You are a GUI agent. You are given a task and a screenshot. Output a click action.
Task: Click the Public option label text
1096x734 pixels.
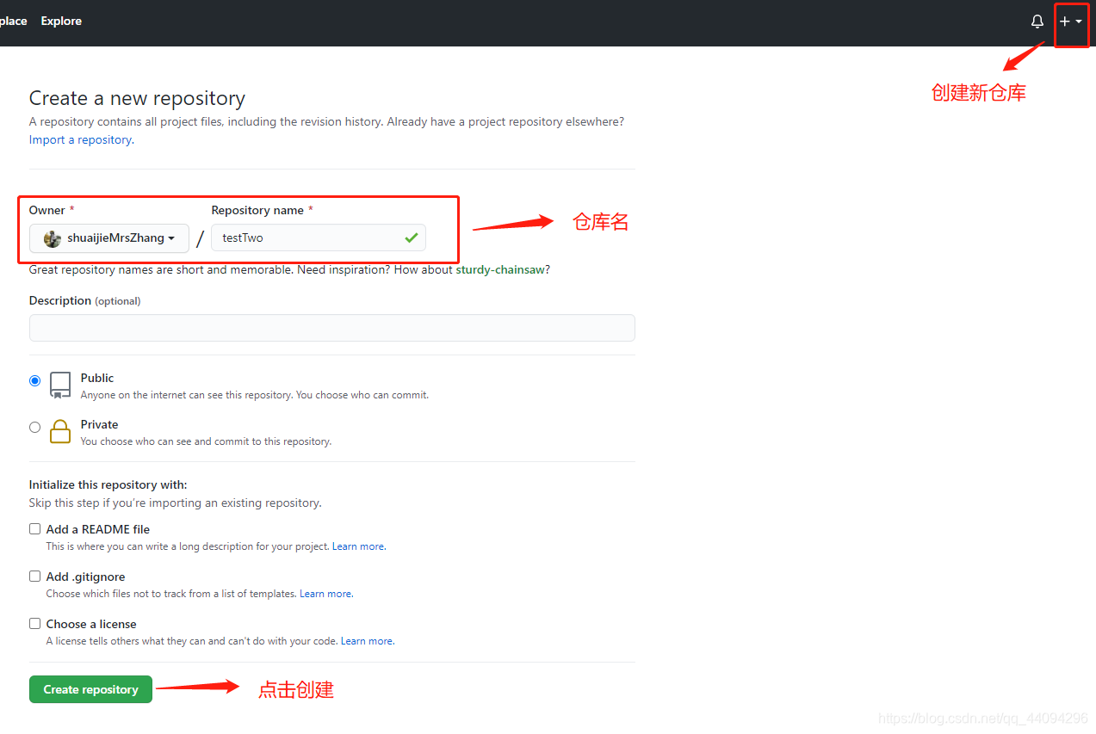tap(97, 378)
